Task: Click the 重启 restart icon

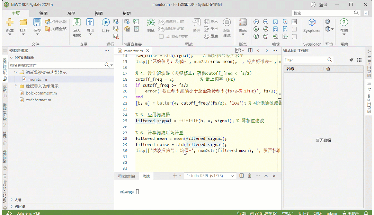Action: (x=206, y=36)
